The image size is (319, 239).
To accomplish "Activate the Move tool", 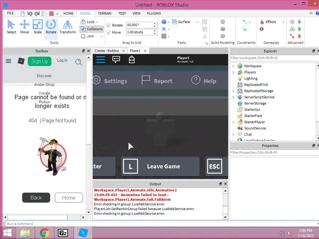I will point(24,27).
